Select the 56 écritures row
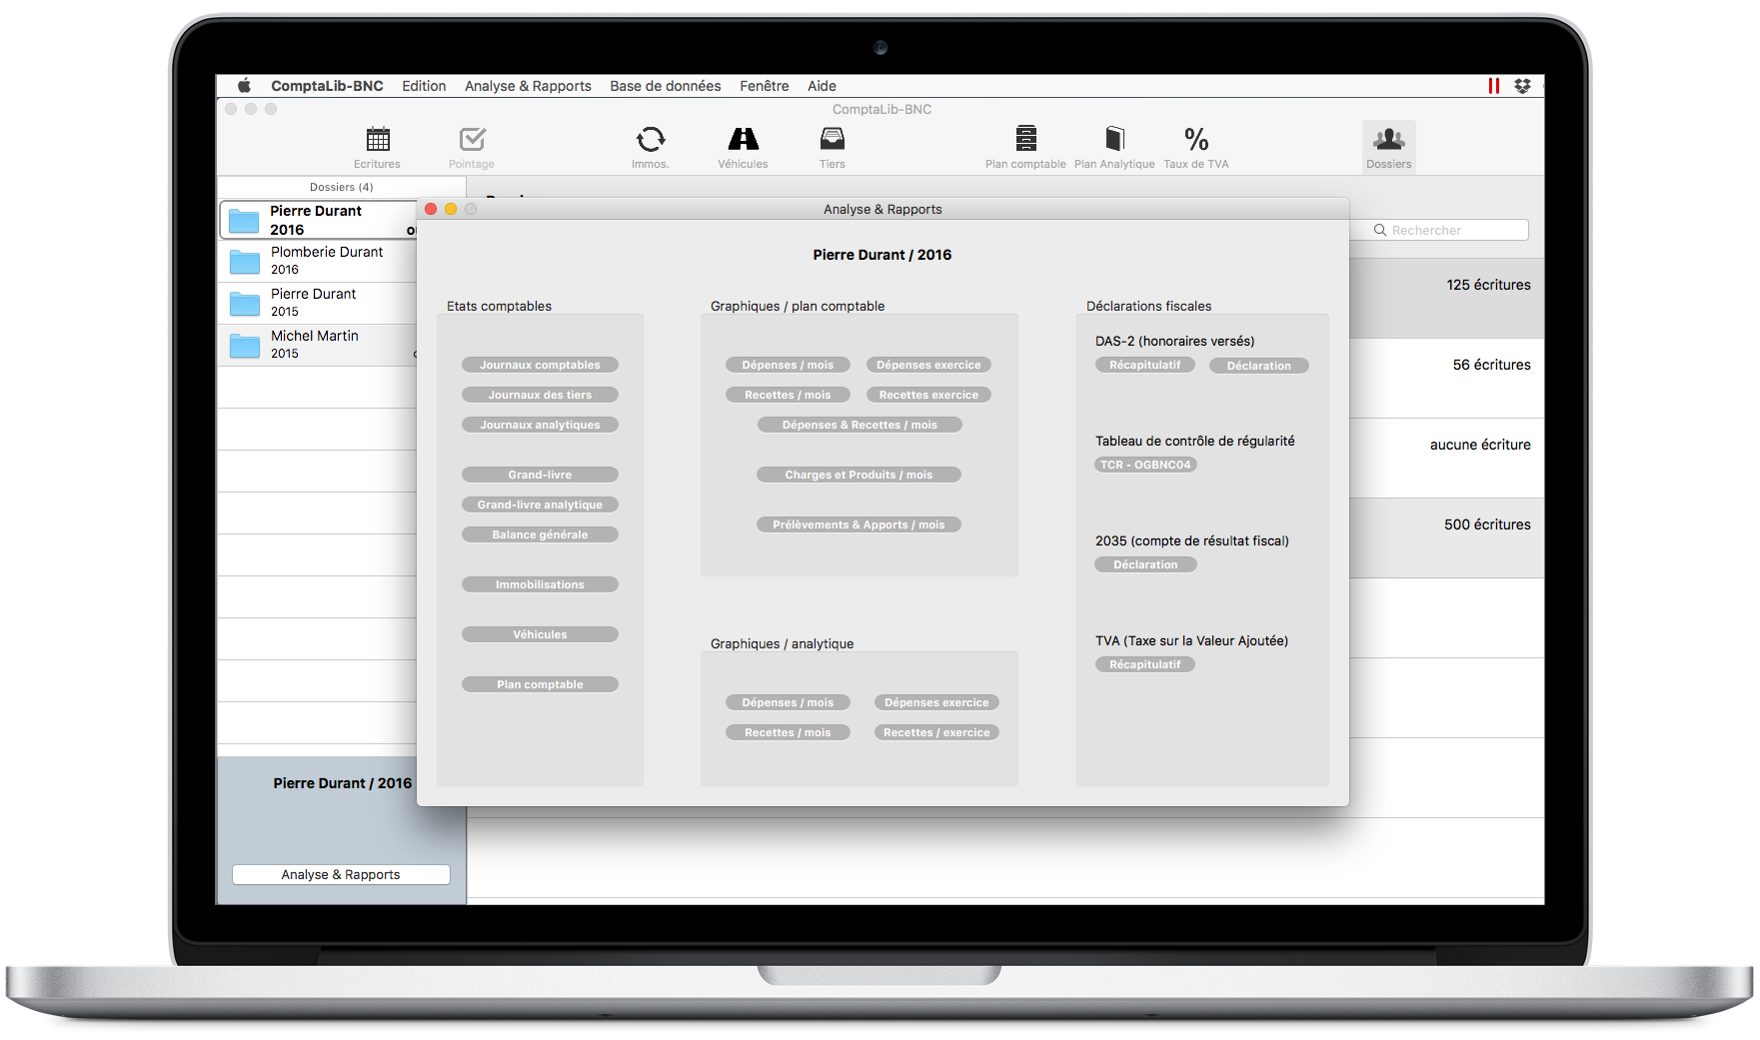The width and height of the screenshot is (1760, 1040). point(1446,378)
